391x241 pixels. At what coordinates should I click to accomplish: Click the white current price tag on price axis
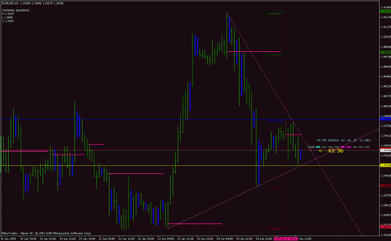point(385,150)
